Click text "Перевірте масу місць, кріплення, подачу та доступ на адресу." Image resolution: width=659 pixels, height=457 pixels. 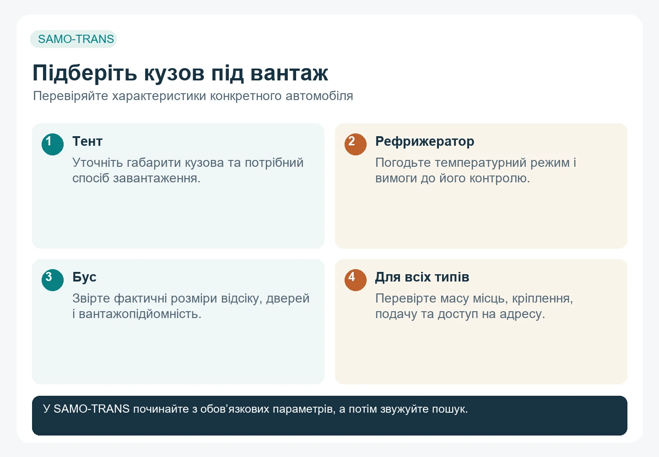click(474, 306)
